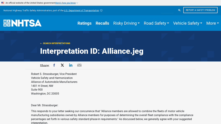Expand the Road Safety dropdown
This screenshot has height=124, width=221.
pyautogui.click(x=156, y=23)
